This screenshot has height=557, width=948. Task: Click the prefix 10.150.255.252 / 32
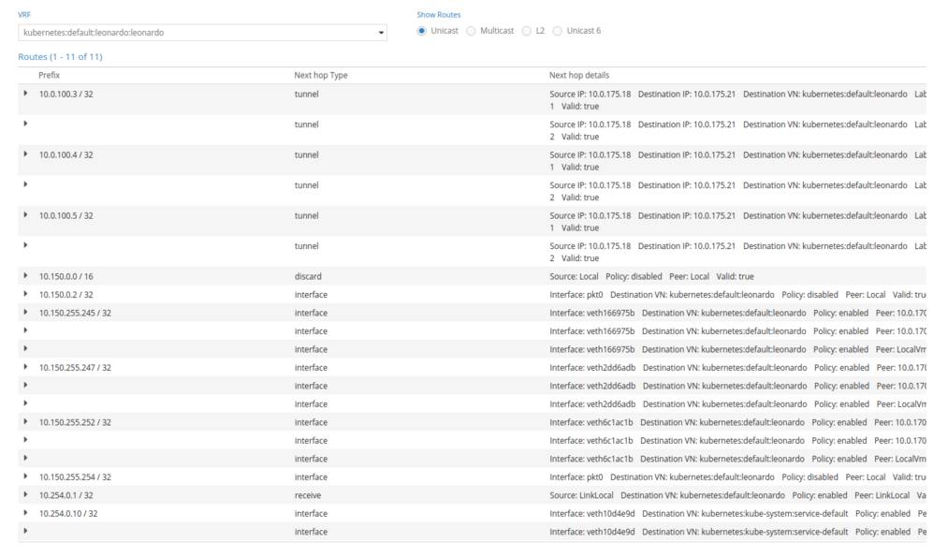pyautogui.click(x=75, y=422)
